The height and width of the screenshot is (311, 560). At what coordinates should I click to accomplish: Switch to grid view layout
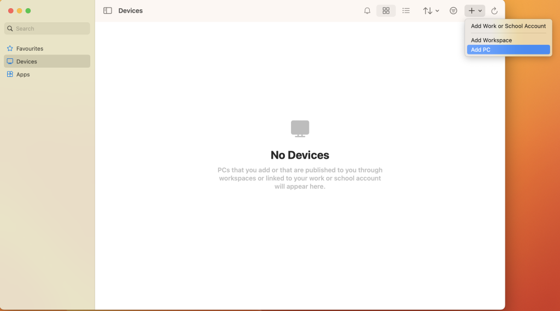[x=386, y=11]
